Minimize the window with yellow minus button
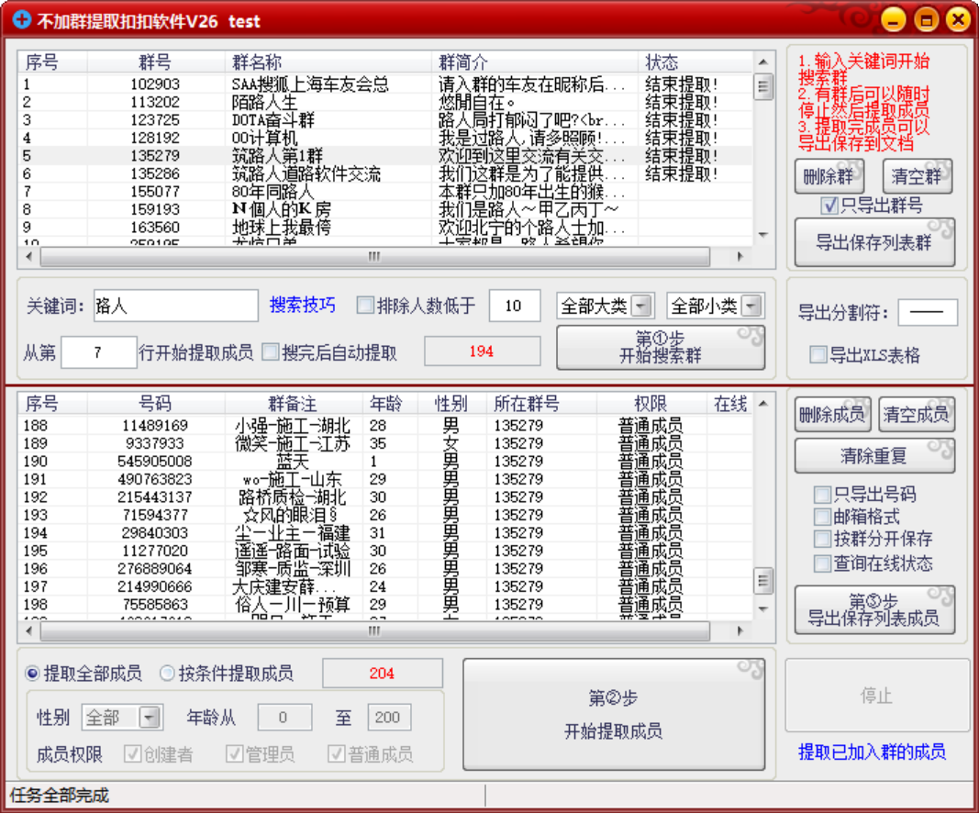 pos(894,20)
